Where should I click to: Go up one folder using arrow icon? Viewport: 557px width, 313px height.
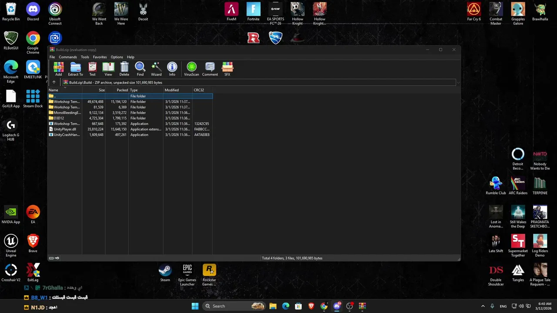pos(54,82)
